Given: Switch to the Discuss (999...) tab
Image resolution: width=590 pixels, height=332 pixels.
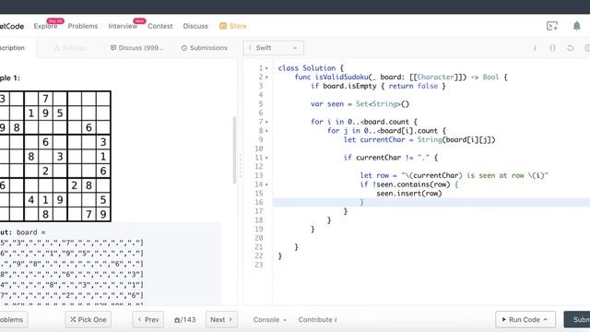Looking at the screenshot, I should (137, 48).
